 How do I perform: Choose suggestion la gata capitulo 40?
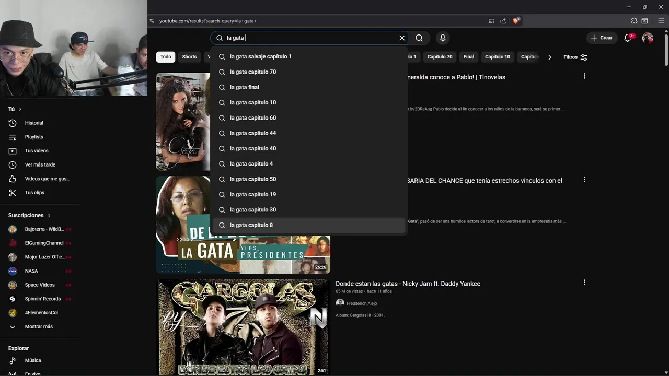tap(308, 148)
